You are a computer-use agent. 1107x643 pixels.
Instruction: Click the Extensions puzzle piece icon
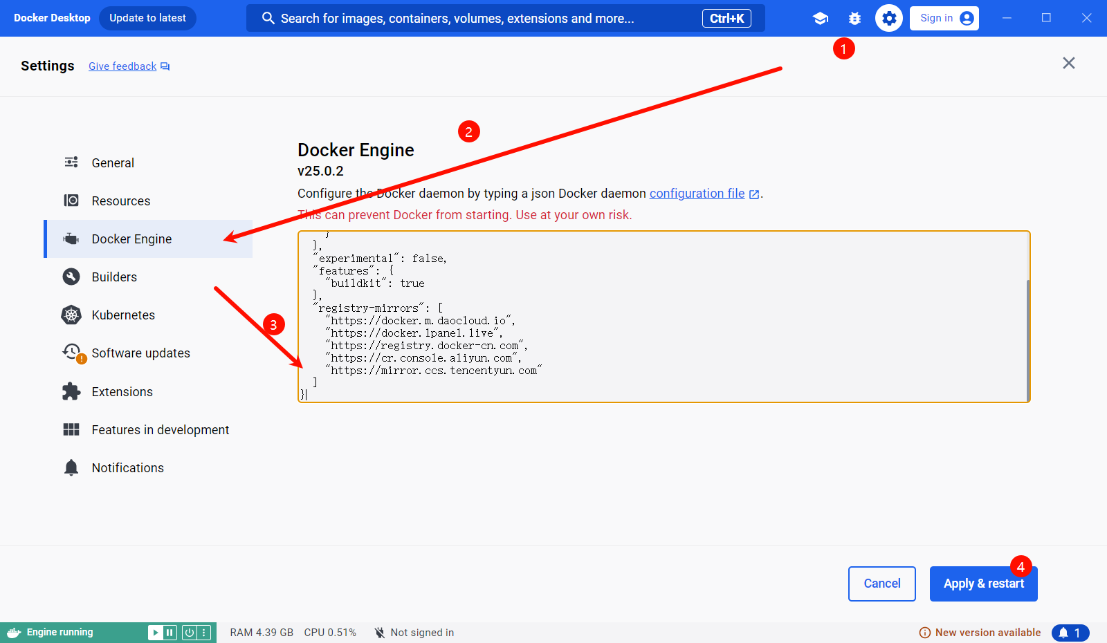point(71,391)
